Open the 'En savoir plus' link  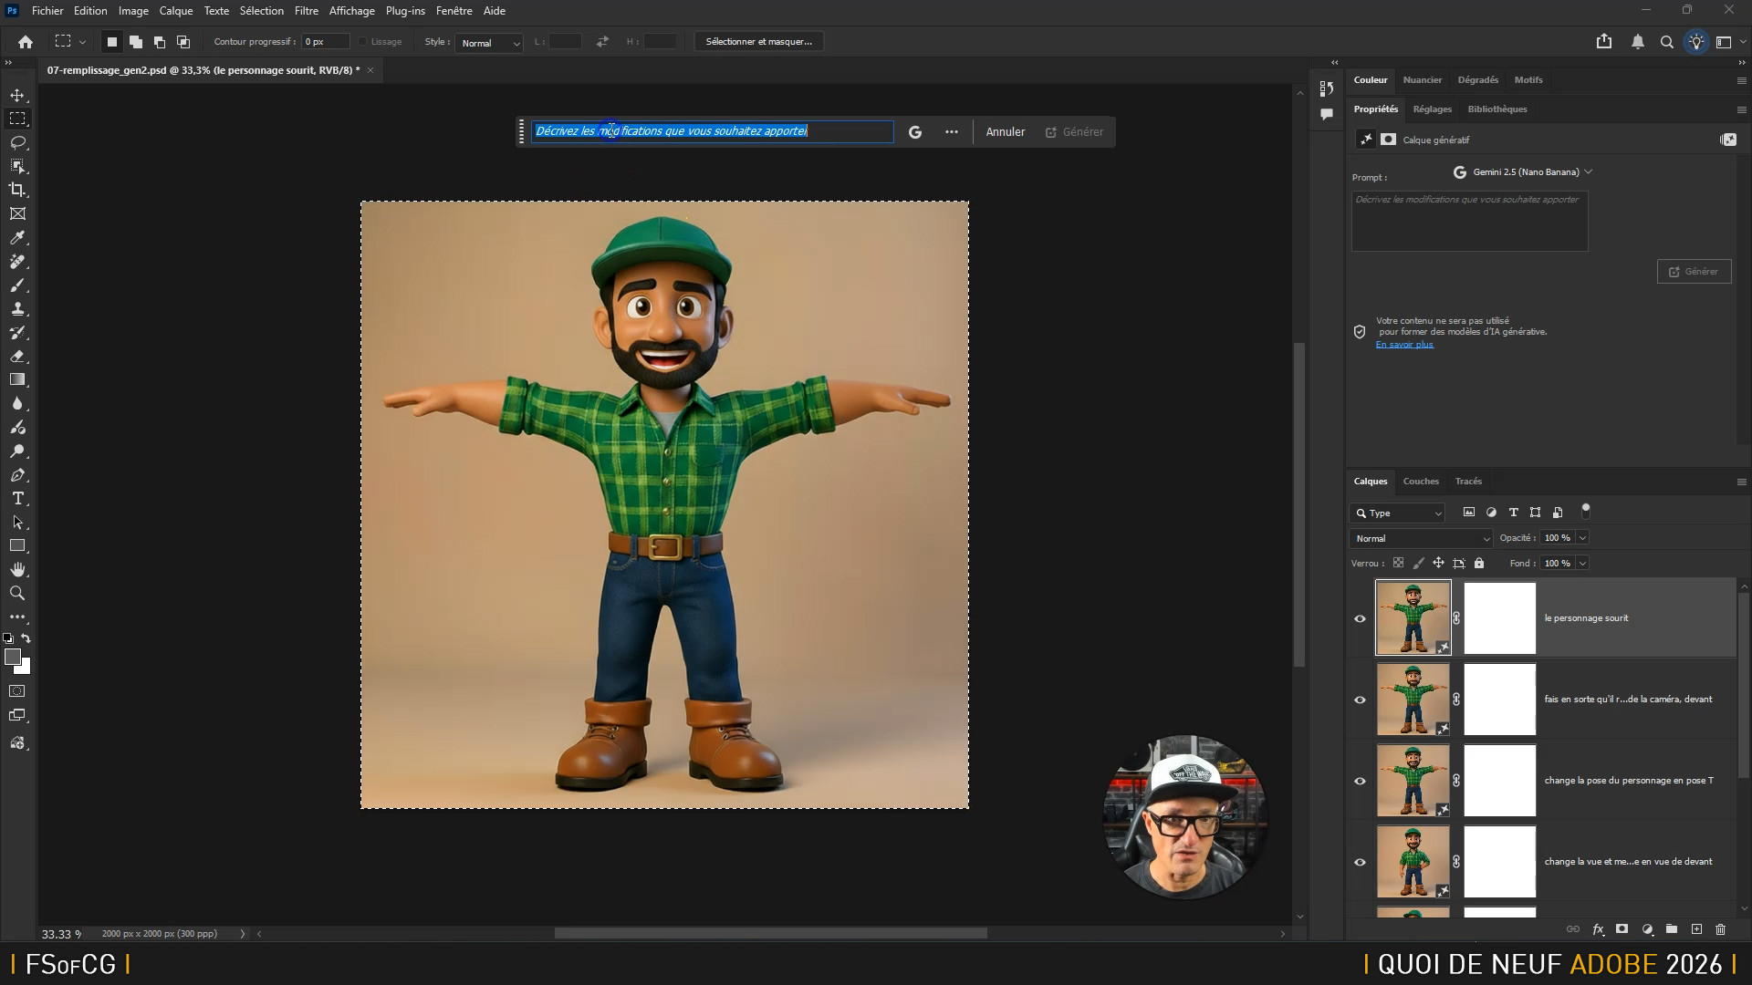click(x=1404, y=345)
